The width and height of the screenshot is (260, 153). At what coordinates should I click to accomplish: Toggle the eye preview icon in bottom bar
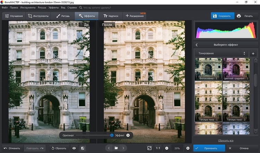[x=74, y=148]
